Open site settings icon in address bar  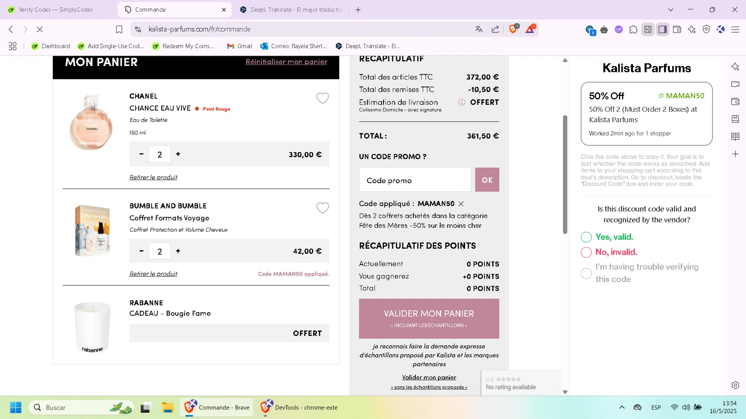click(138, 29)
